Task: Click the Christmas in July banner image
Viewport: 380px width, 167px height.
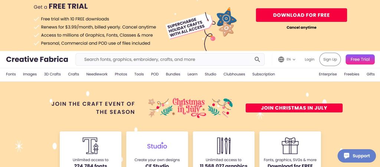Action: click(x=190, y=108)
